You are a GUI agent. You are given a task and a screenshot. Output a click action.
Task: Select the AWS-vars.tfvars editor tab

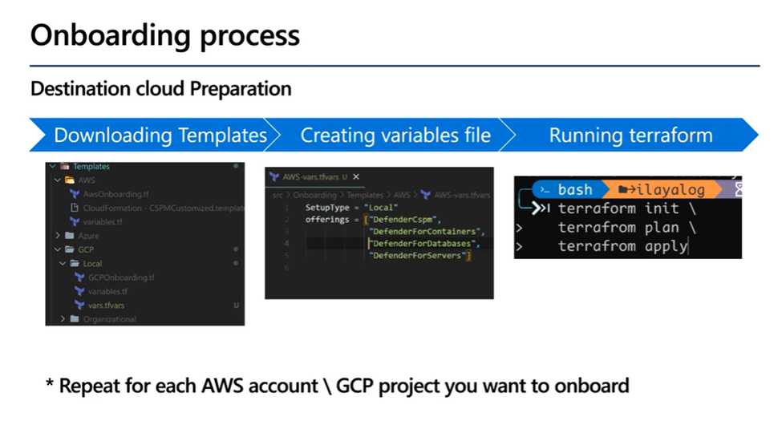(x=310, y=177)
